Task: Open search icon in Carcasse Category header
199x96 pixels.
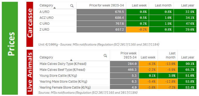Action: point(72,6)
